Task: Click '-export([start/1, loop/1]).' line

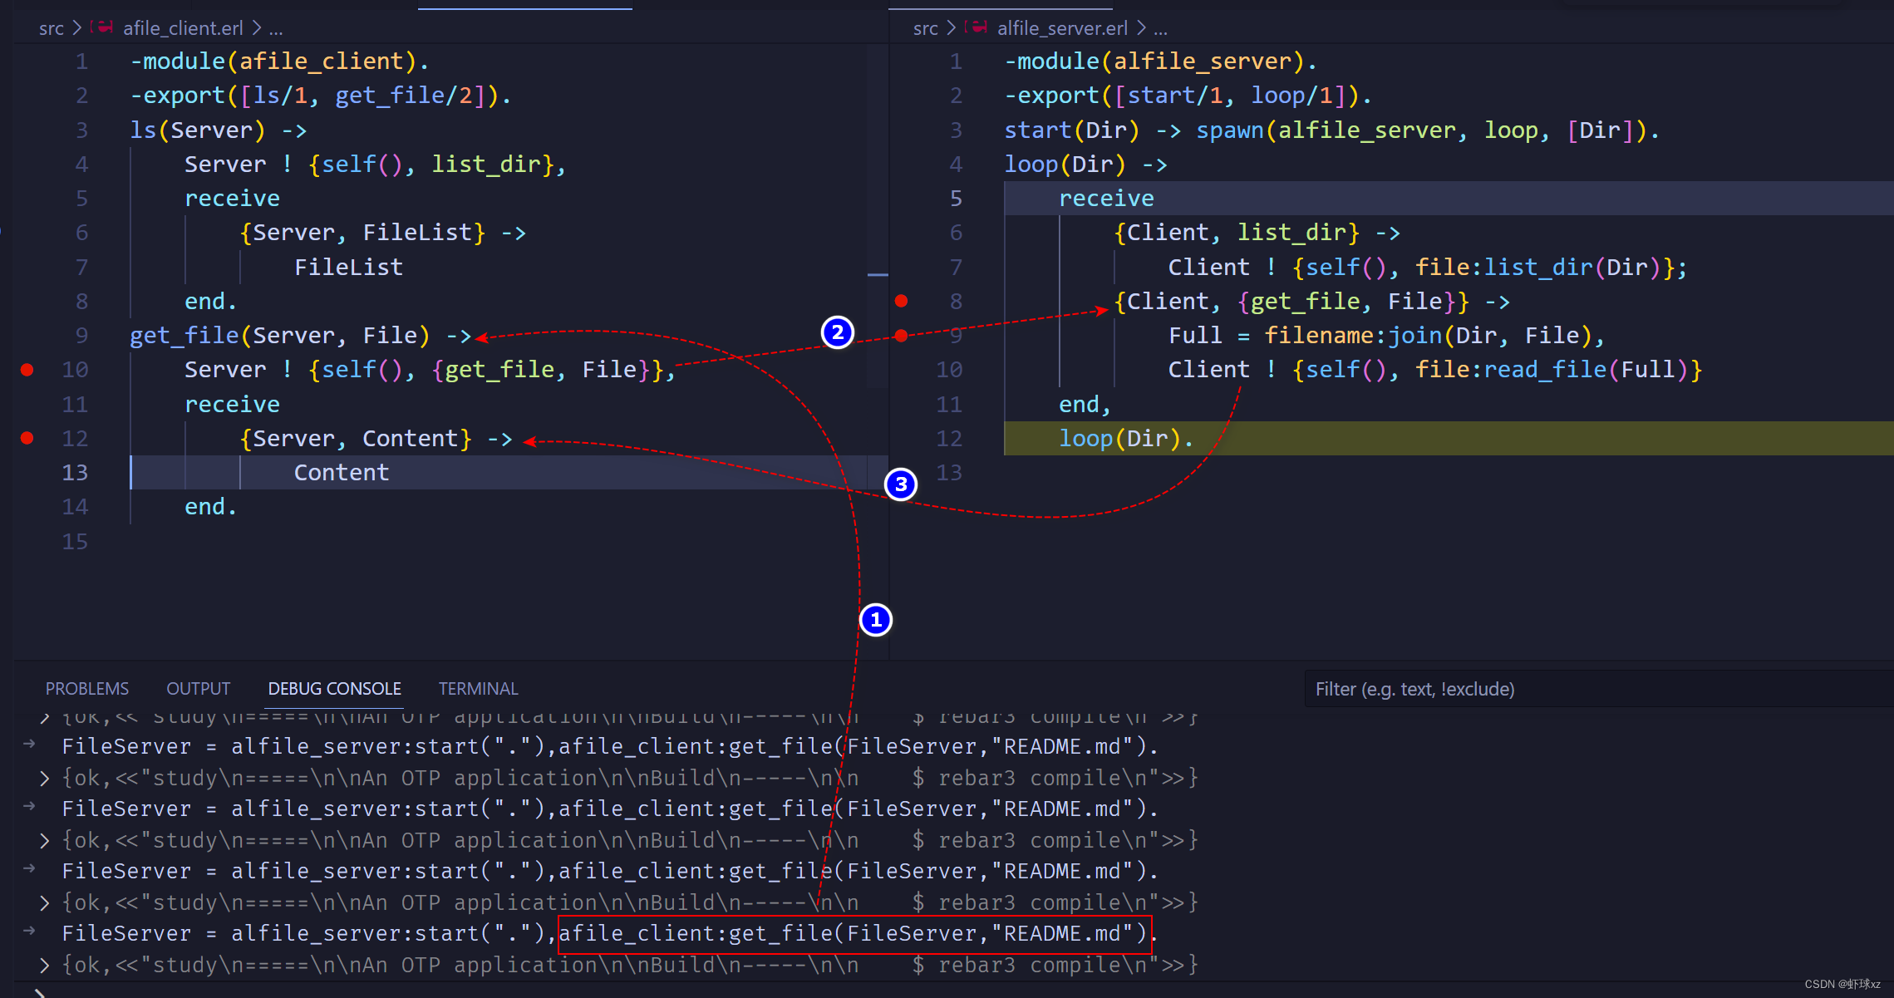Action: tap(1188, 96)
